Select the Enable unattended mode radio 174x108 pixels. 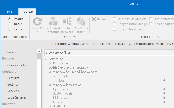click(x=10, y=24)
